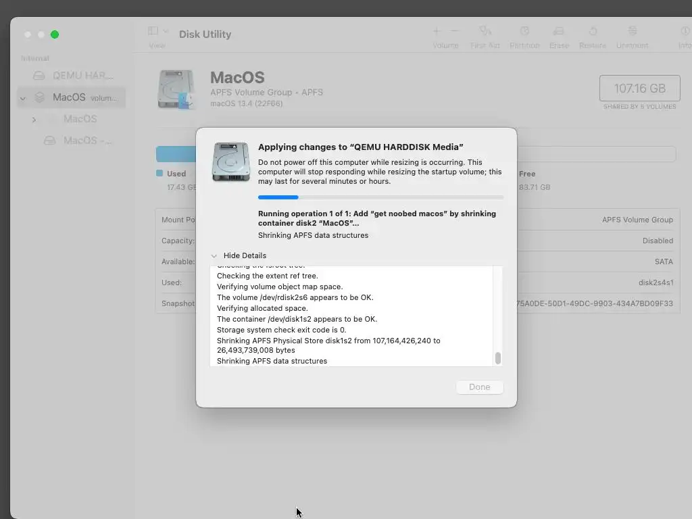Click 'Verifying allocated space.' log line
The width and height of the screenshot is (692, 519).
pyautogui.click(x=262, y=308)
